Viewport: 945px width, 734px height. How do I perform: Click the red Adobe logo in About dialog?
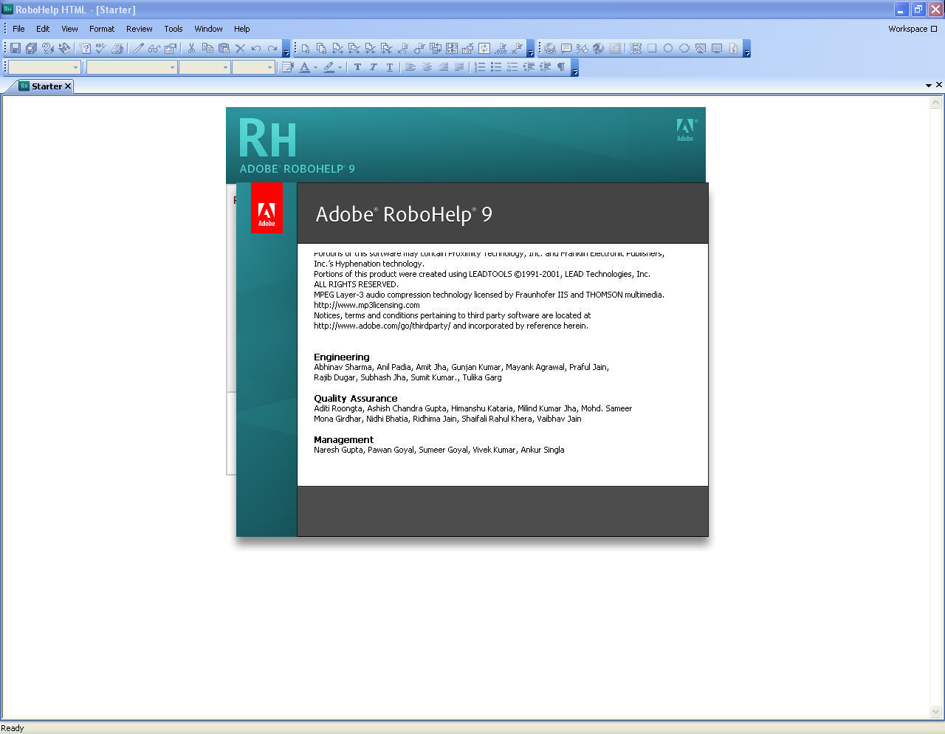267,207
